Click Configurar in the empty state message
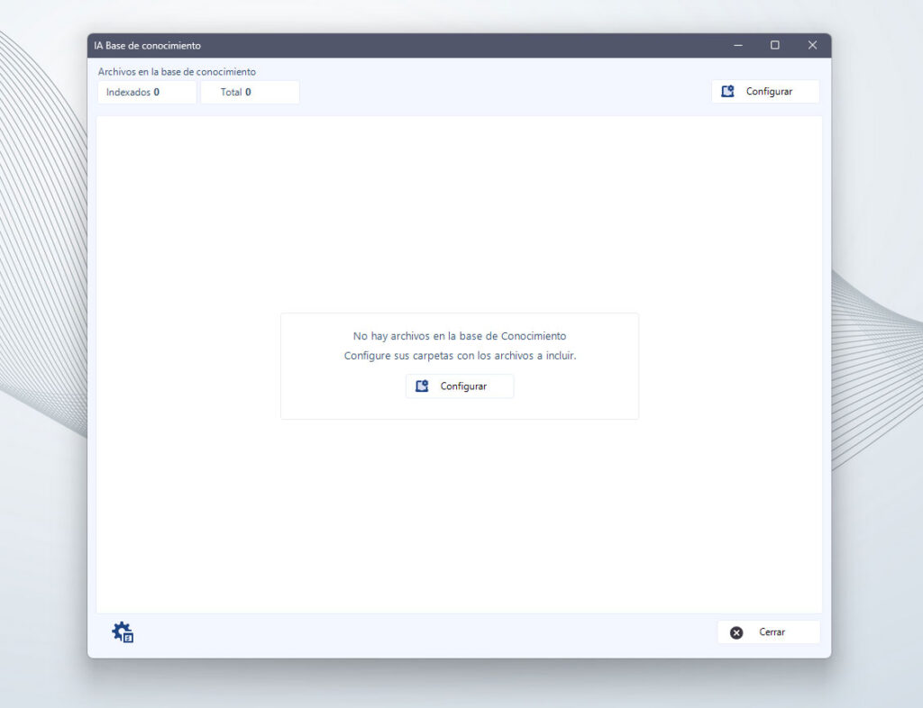Screen dimensions: 923x708 (x=460, y=386)
